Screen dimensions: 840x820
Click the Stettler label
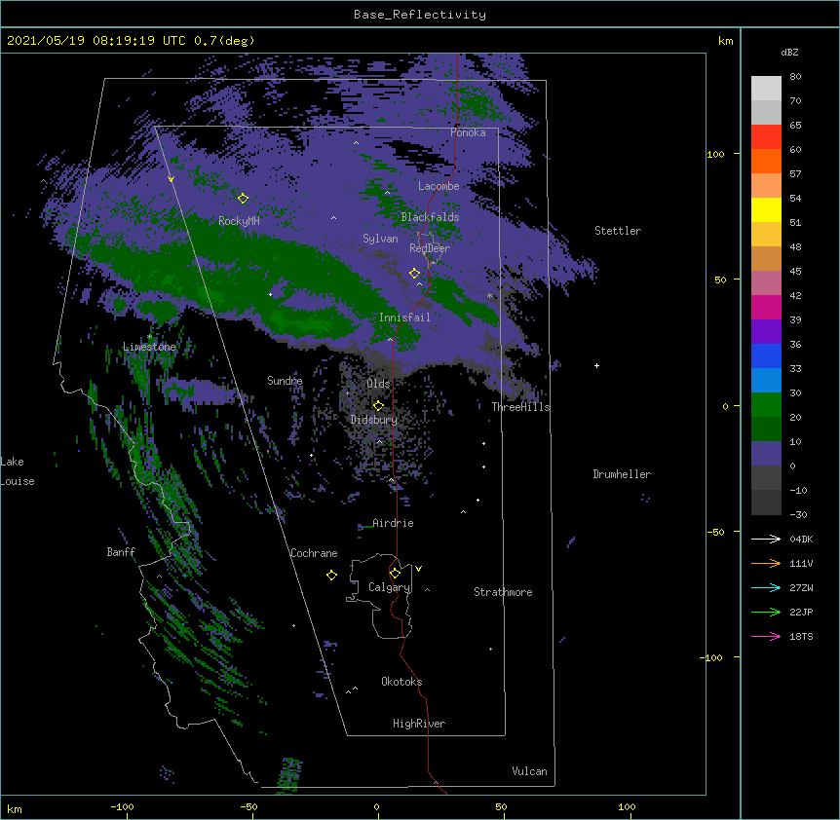pyautogui.click(x=618, y=231)
